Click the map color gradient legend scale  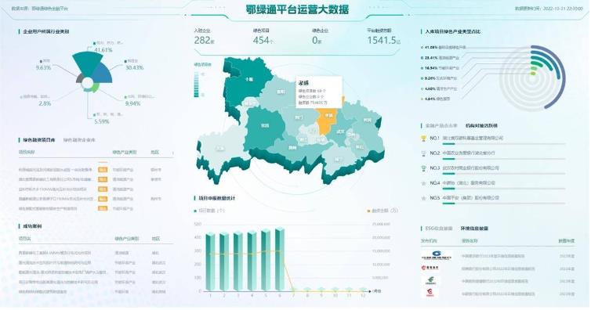(x=197, y=85)
